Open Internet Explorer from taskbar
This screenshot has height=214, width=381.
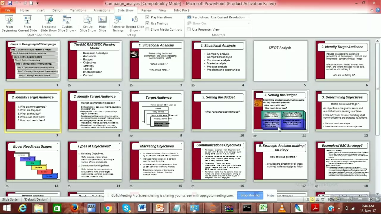pyautogui.click(x=23, y=208)
